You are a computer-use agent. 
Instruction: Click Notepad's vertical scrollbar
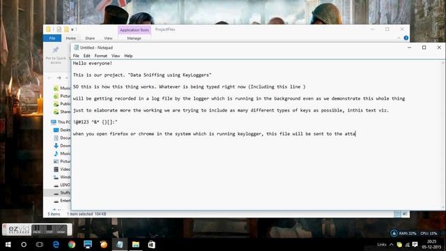(x=443, y=135)
